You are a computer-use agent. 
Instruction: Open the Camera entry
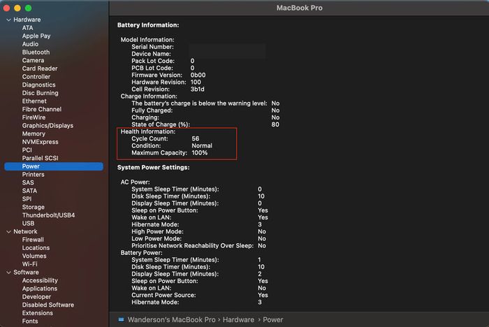[x=33, y=60]
